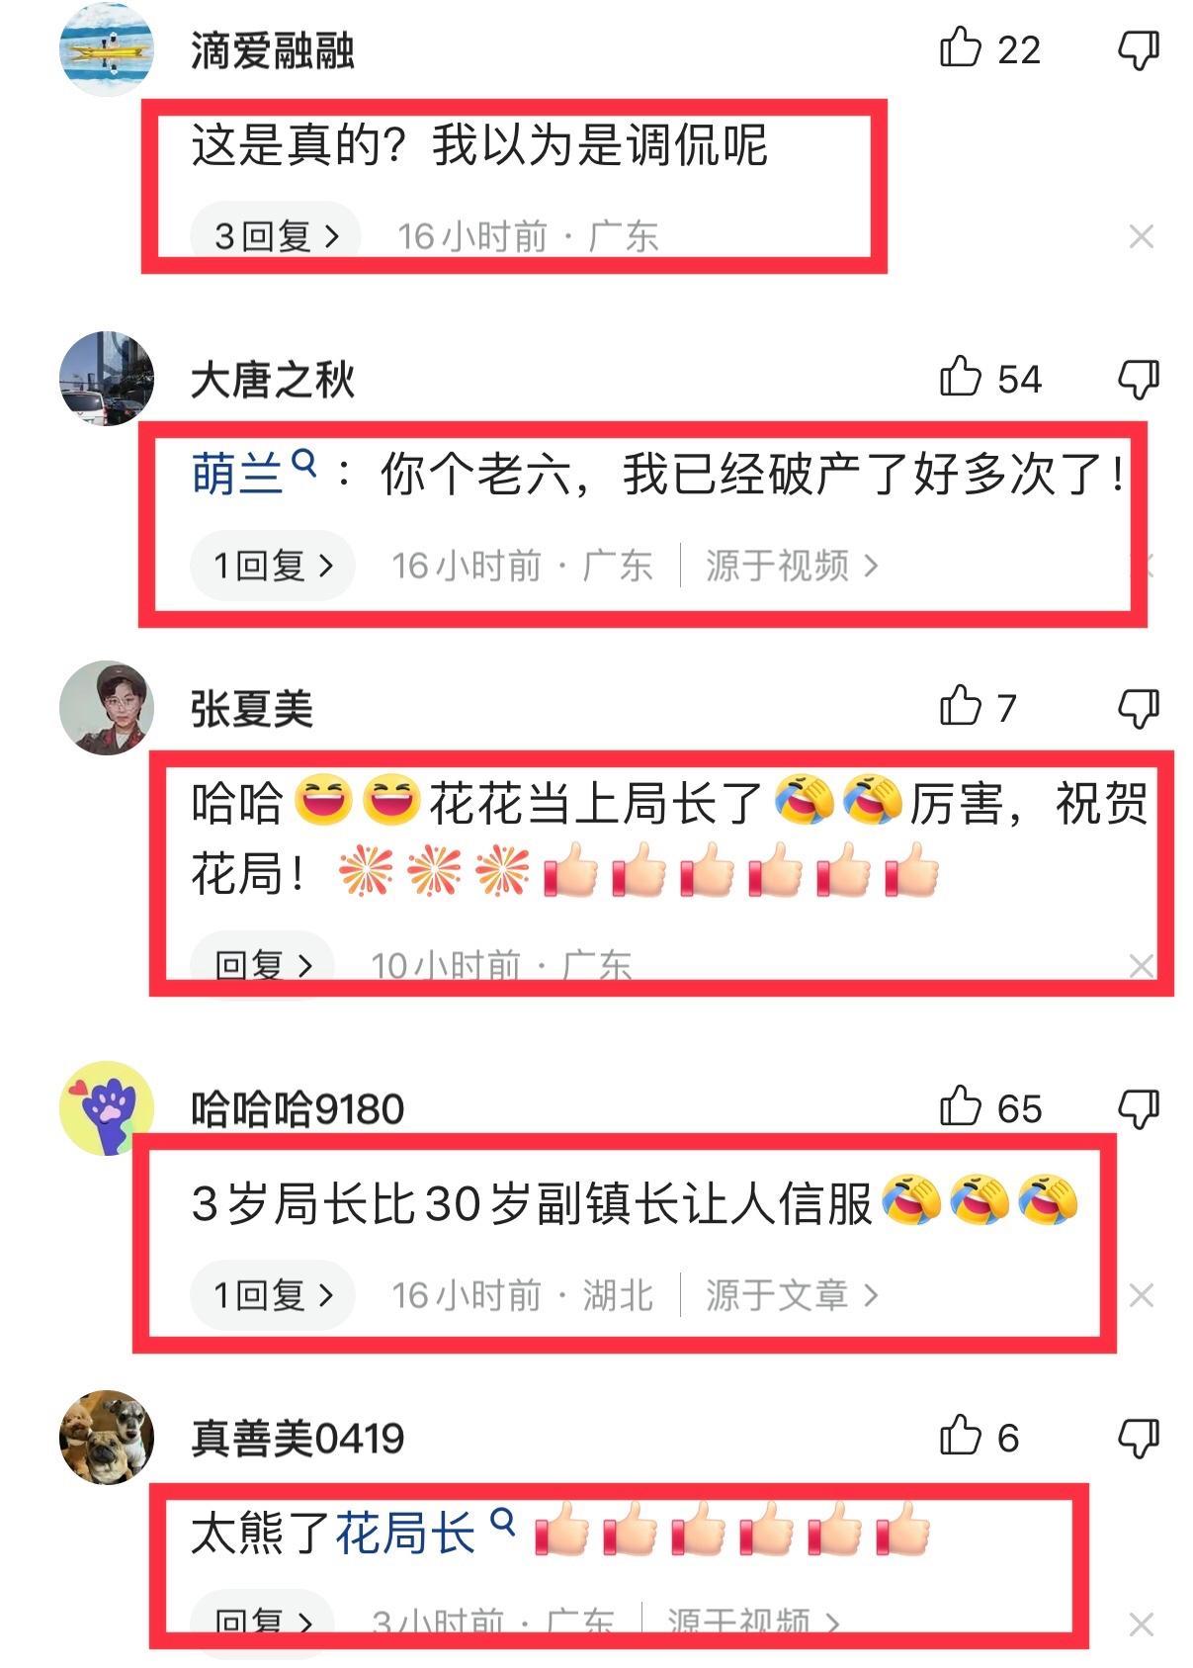Expand the 1回复 reply under 哈哈哈9180
1193x1668 pixels.
coord(273,1295)
